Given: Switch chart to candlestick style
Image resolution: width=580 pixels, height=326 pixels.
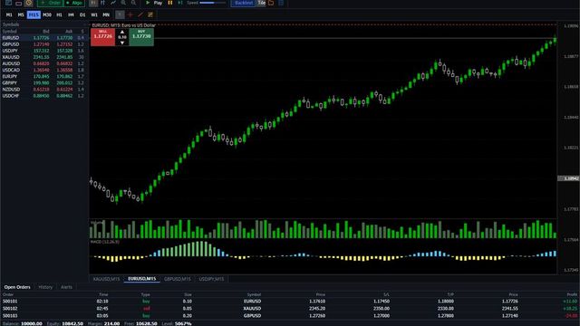Looking at the screenshot, I should 93,3.
